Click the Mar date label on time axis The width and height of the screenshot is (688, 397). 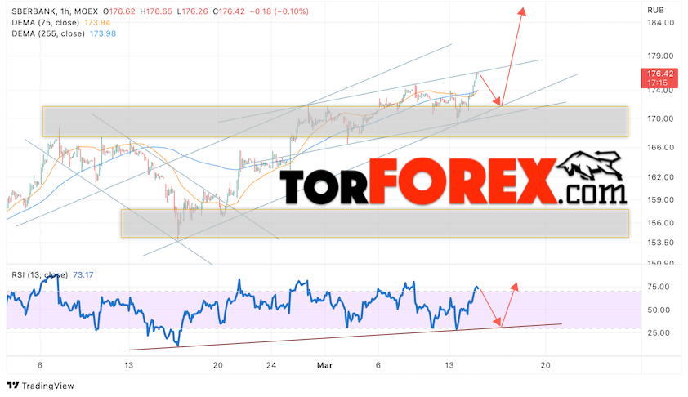[324, 365]
